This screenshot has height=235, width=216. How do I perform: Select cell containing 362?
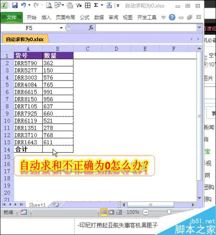[58, 63]
